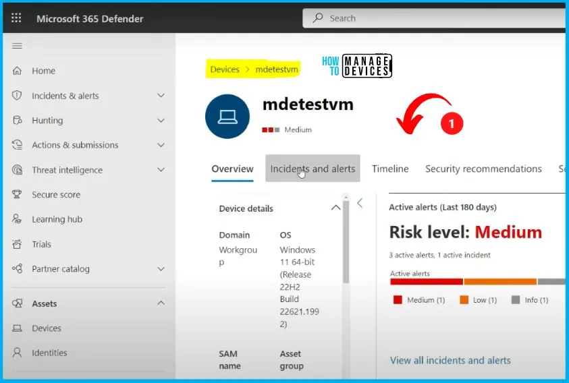This screenshot has width=569, height=383.
Task: Open View all incidents and alerts link
Action: 450,360
